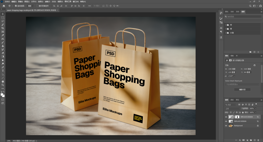Image resolution: width=263 pixels, height=142 pixels.
Task: Select the Path Selection tool
Action: 3,74
